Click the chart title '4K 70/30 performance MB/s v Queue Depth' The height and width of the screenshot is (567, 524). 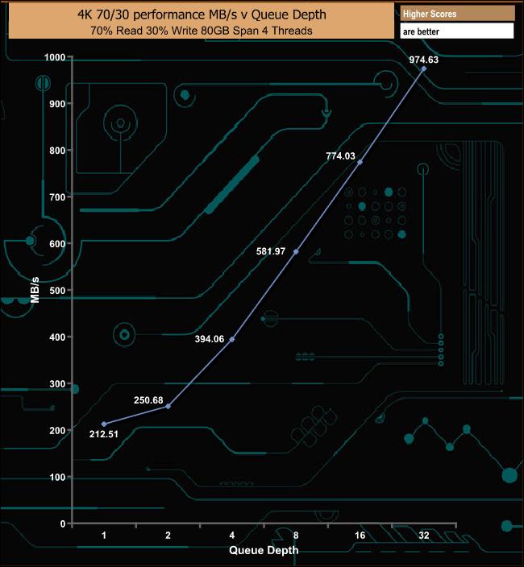point(202,14)
